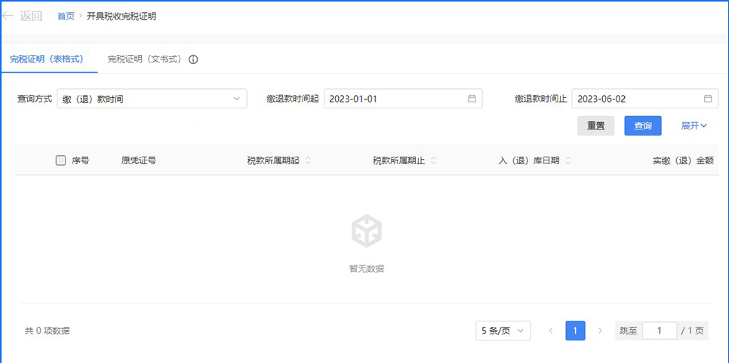Sort by 税款所属期起 column arrows
Image resolution: width=729 pixels, height=363 pixels.
tap(308, 160)
